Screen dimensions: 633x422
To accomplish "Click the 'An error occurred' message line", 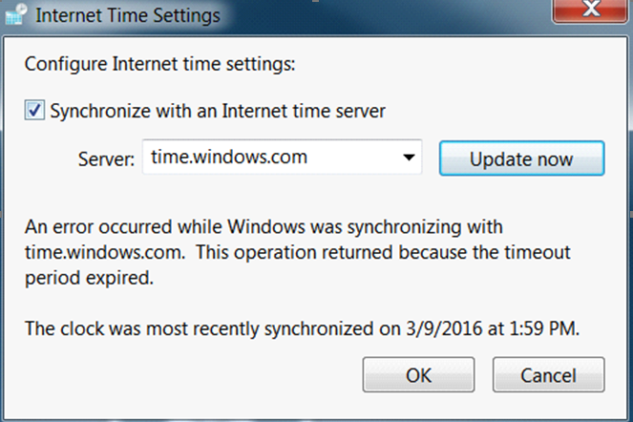I will [264, 227].
